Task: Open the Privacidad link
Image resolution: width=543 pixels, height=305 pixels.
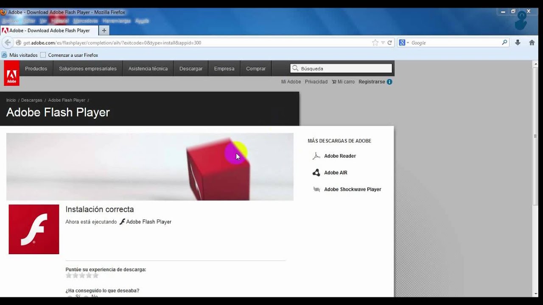Action: pyautogui.click(x=316, y=82)
